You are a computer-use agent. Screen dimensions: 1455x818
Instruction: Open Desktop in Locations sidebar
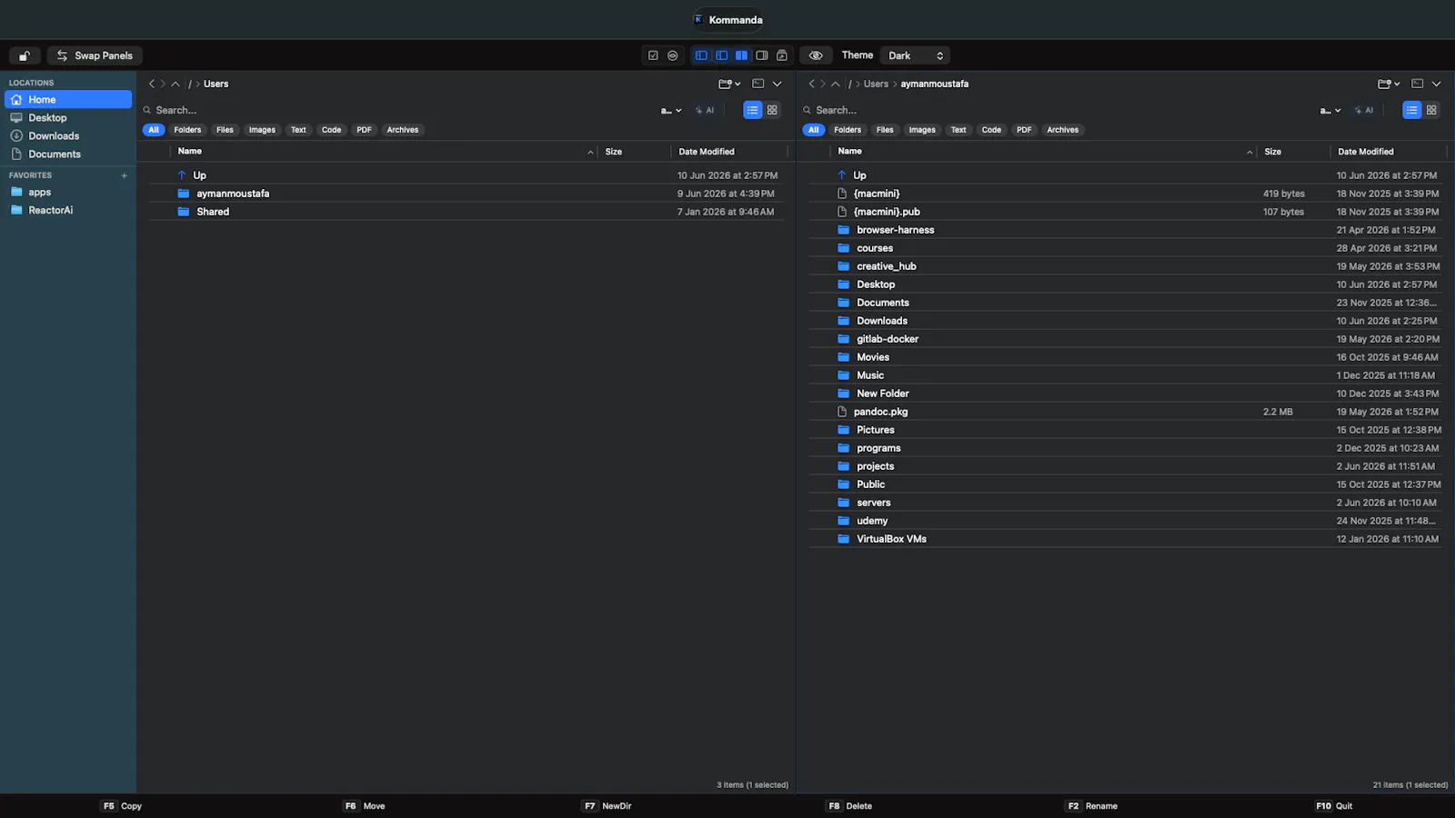tap(68, 118)
